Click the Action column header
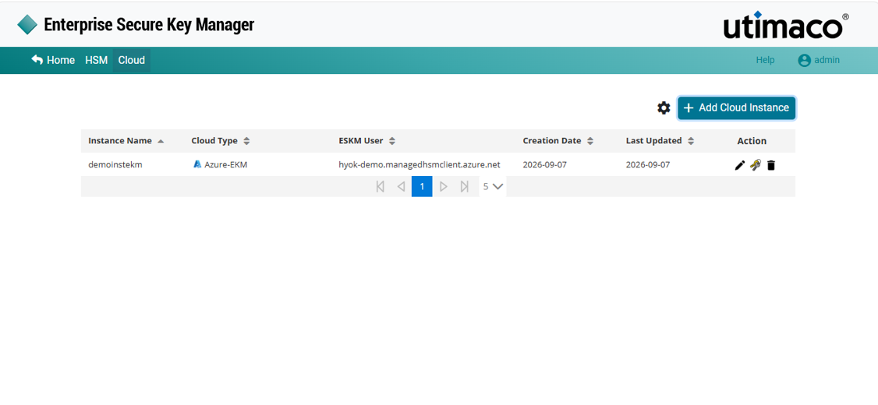This screenshot has width=878, height=405. coord(752,141)
